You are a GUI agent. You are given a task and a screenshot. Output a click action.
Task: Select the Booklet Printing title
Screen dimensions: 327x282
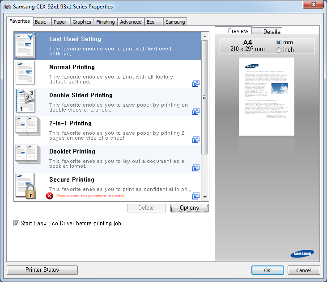pyautogui.click(x=72, y=151)
